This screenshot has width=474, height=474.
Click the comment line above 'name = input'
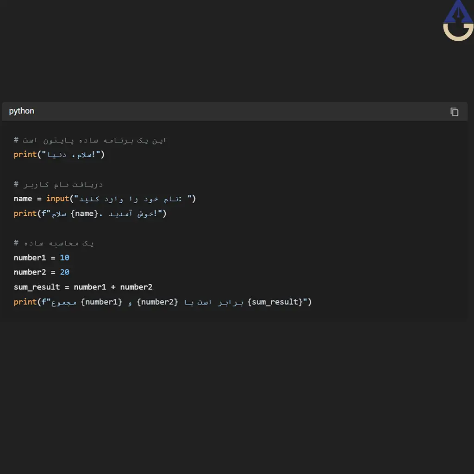pyautogui.click(x=58, y=184)
